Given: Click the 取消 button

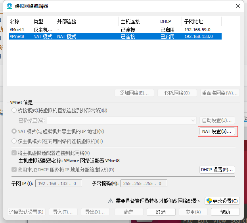Looking at the screenshot, I should click(x=161, y=212).
